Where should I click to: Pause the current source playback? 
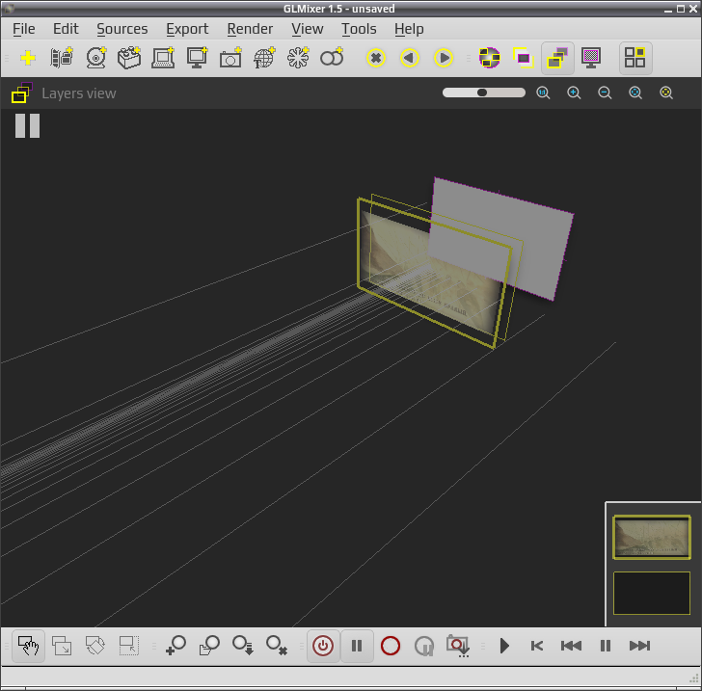(x=606, y=646)
